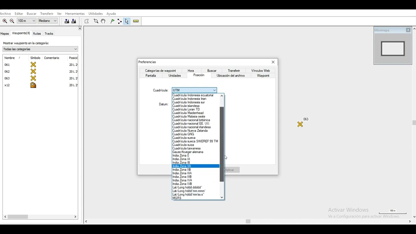The image size is (416, 234).
Task: Choose MGRS from the grid list
Action: pyautogui.click(x=196, y=198)
